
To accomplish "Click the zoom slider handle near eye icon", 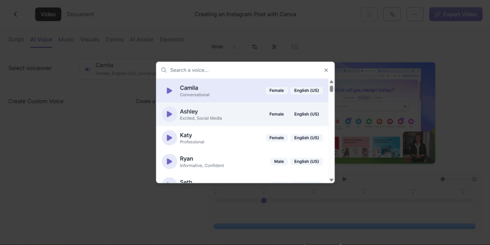I will tap(443, 179).
